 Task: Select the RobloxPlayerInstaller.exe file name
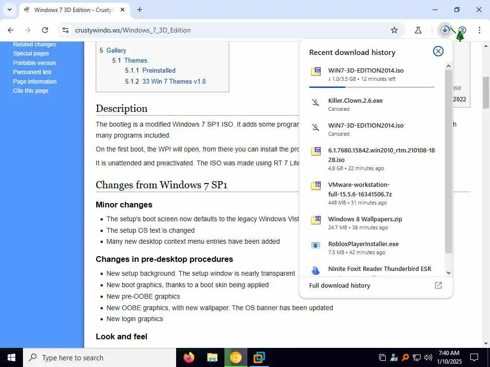(364, 244)
